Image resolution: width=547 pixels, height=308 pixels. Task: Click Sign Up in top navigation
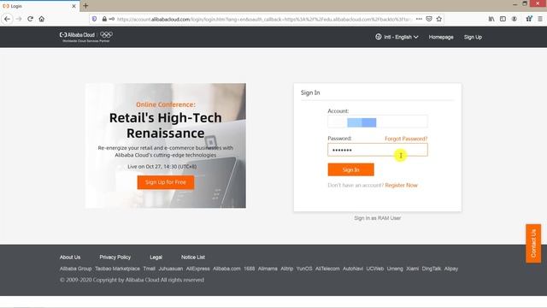(x=473, y=37)
